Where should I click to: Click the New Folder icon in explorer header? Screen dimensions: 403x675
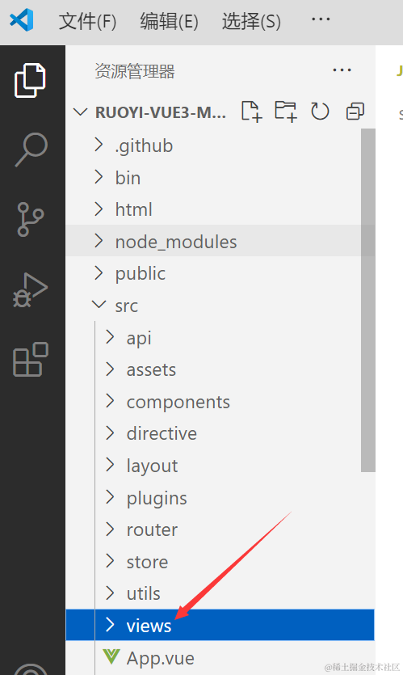(x=286, y=112)
